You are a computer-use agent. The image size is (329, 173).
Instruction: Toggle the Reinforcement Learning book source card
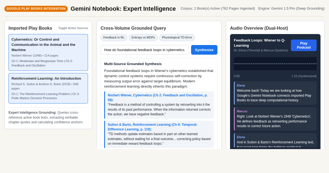(x=48, y=88)
